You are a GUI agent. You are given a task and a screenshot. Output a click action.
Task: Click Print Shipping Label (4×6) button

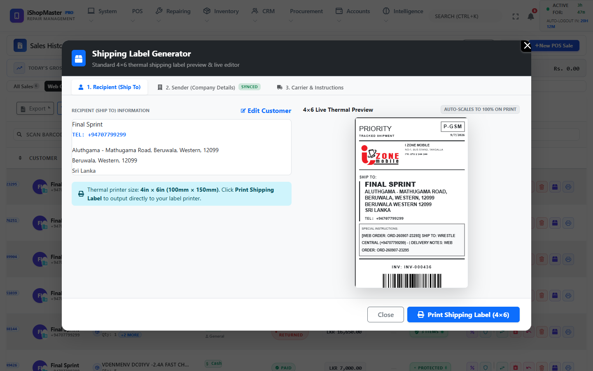click(463, 315)
